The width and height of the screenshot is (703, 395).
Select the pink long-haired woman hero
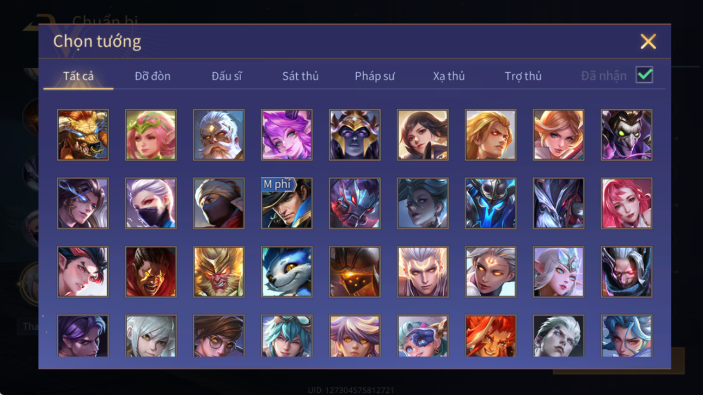(x=626, y=203)
